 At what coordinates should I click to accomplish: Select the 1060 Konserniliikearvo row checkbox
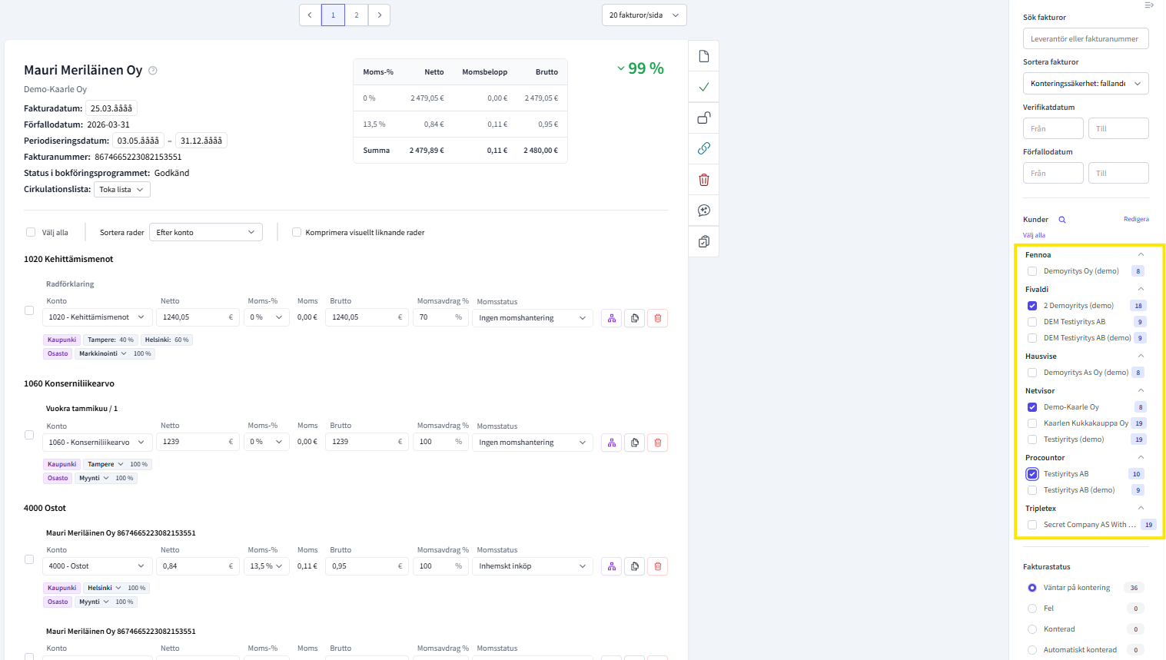(x=29, y=435)
